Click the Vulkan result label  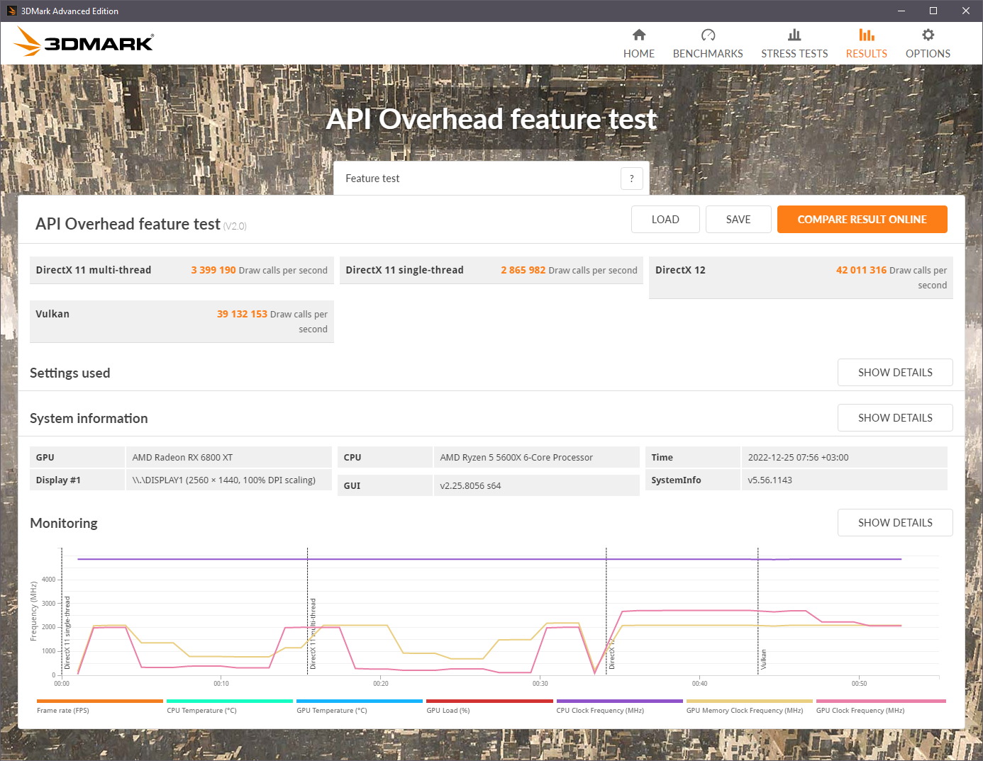52,314
